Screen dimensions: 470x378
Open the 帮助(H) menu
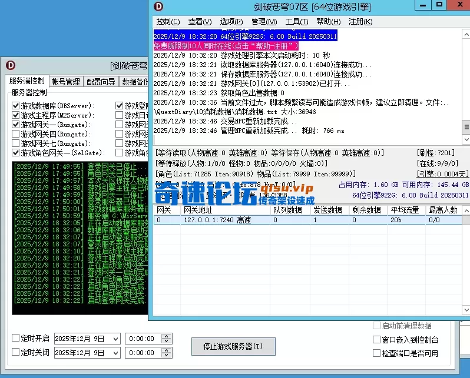coord(329,22)
